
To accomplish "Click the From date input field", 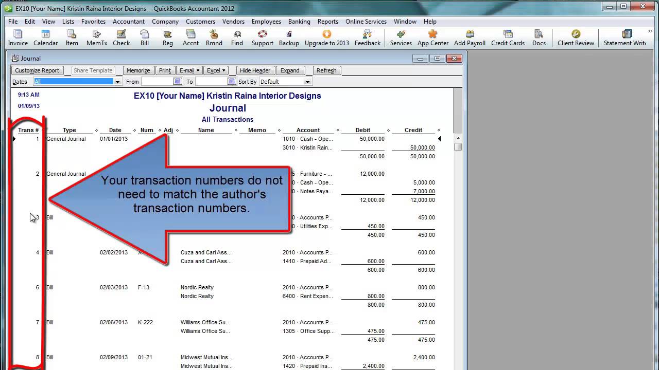I will tap(158, 81).
